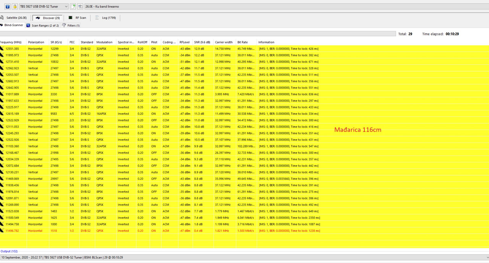Select the Blind-Scanner sub-tab
This screenshot has width=489, height=263.
pyautogui.click(x=12, y=25)
